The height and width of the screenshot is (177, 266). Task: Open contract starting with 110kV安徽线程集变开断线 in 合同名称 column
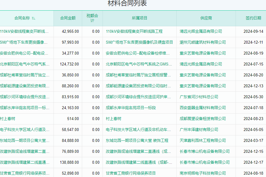25,31
